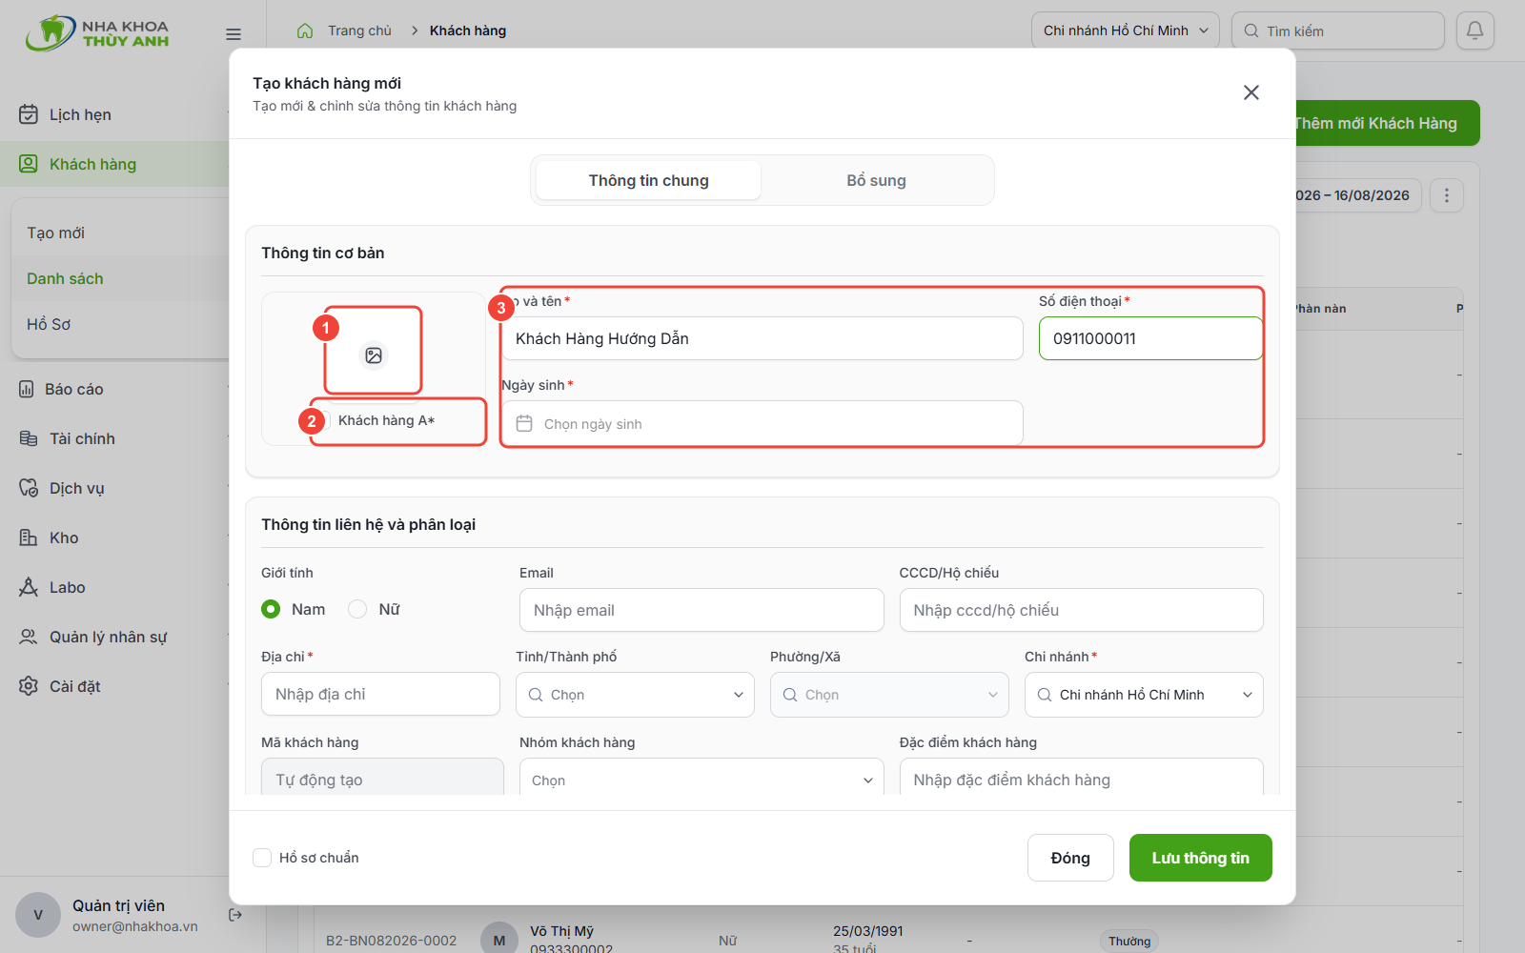
Task: Switch to the Thông tin chung tab
Action: pyautogui.click(x=648, y=180)
